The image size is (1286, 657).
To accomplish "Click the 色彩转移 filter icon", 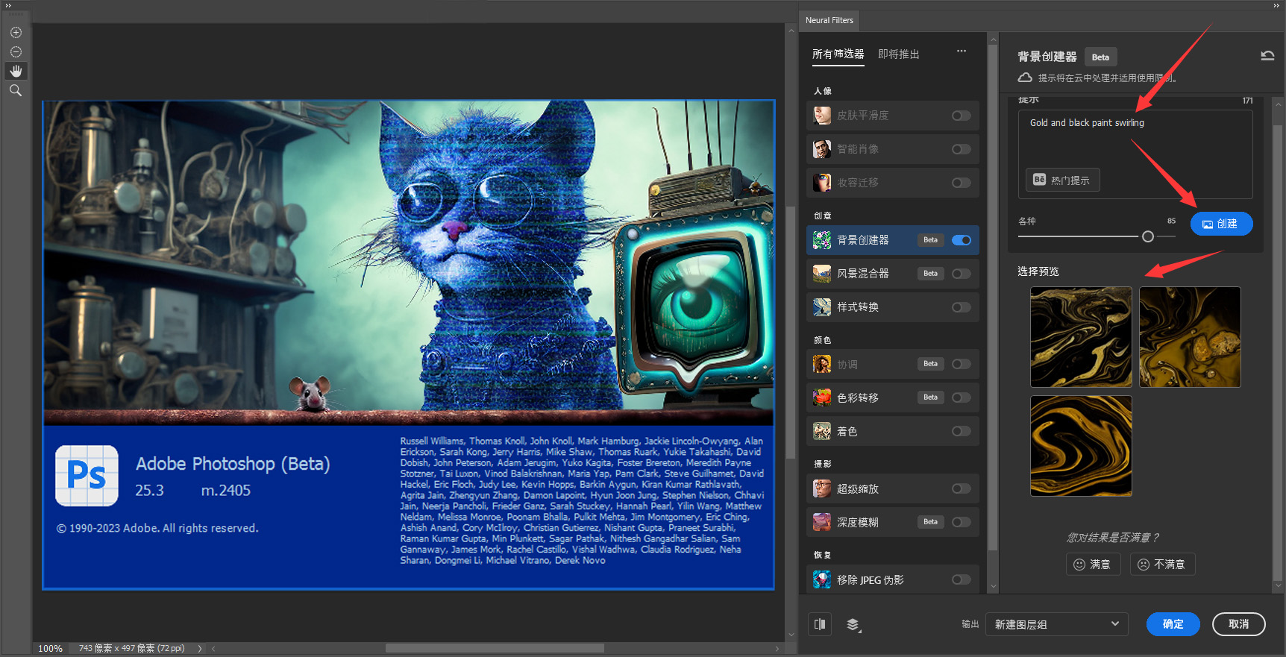I will tap(822, 397).
